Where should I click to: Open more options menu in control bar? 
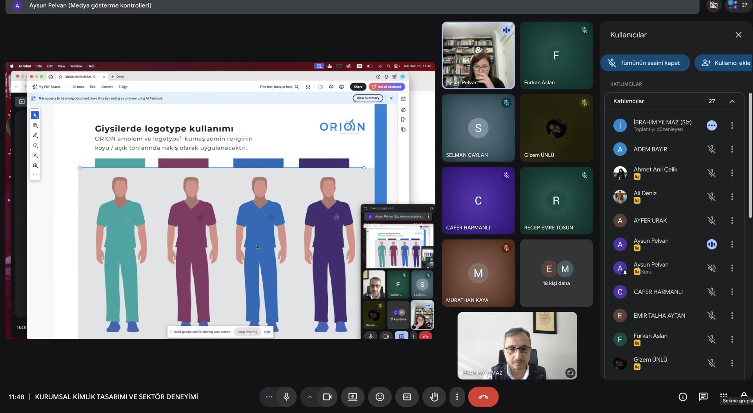pos(457,397)
